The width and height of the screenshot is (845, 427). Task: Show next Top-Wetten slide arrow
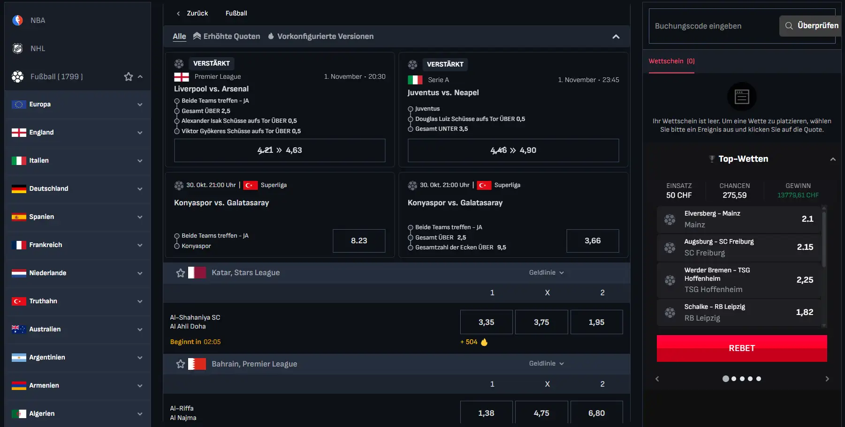point(827,379)
